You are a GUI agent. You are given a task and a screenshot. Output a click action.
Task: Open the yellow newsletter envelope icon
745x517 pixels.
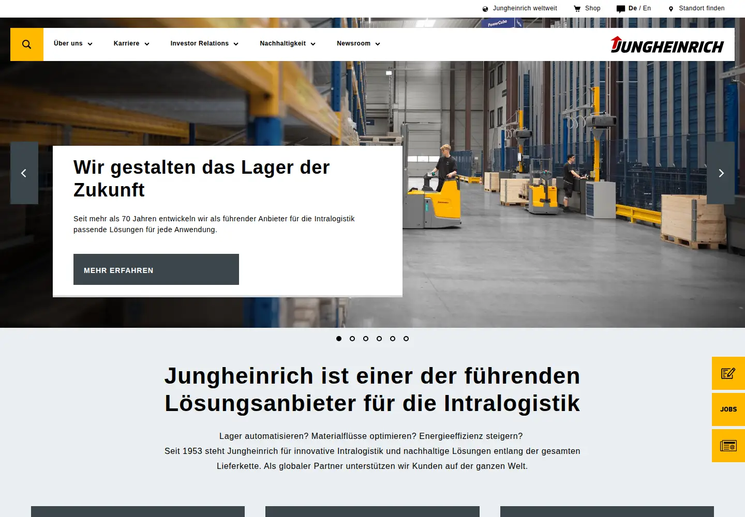[728, 446]
